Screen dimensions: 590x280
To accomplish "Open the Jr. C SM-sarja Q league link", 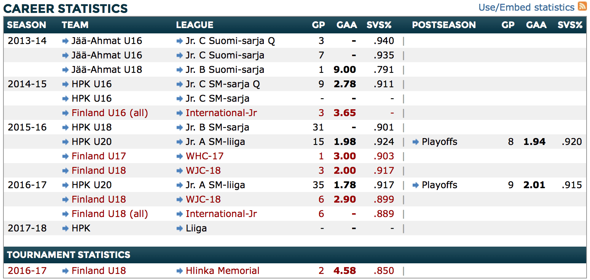I will click(223, 84).
